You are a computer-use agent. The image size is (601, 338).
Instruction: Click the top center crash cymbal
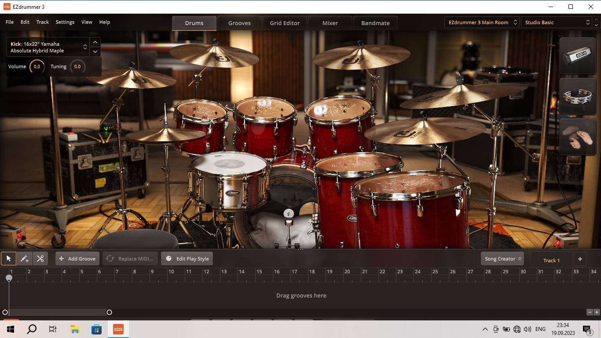pos(214,55)
